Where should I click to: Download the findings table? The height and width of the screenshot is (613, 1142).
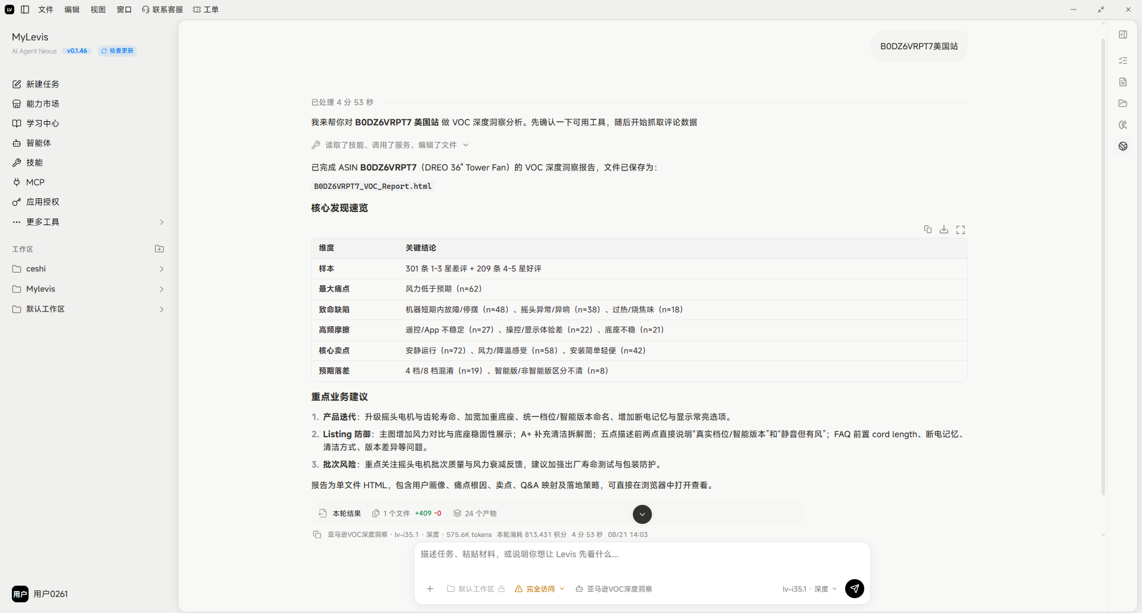pos(944,229)
